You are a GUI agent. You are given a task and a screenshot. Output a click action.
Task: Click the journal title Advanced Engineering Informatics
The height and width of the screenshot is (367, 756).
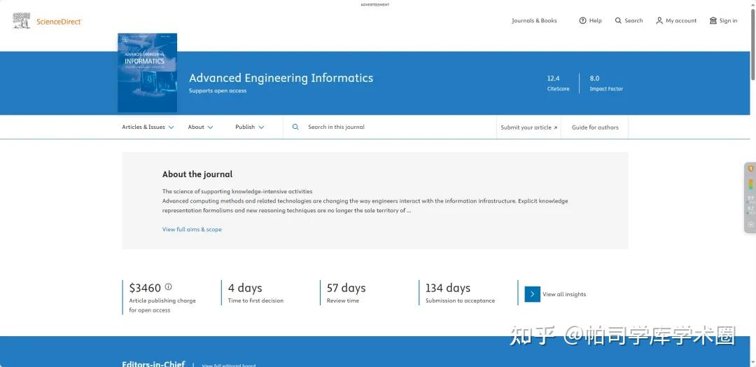(281, 78)
